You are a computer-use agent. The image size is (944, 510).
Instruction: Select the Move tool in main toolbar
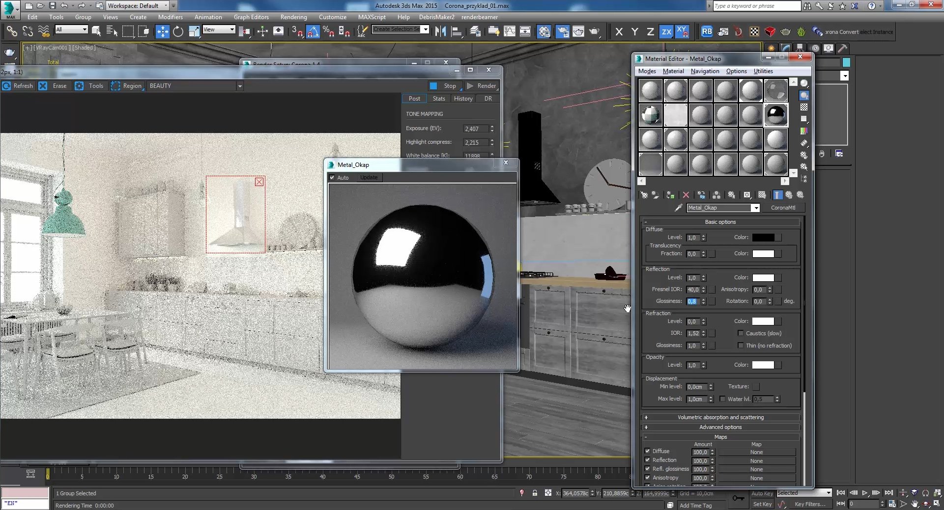162,32
